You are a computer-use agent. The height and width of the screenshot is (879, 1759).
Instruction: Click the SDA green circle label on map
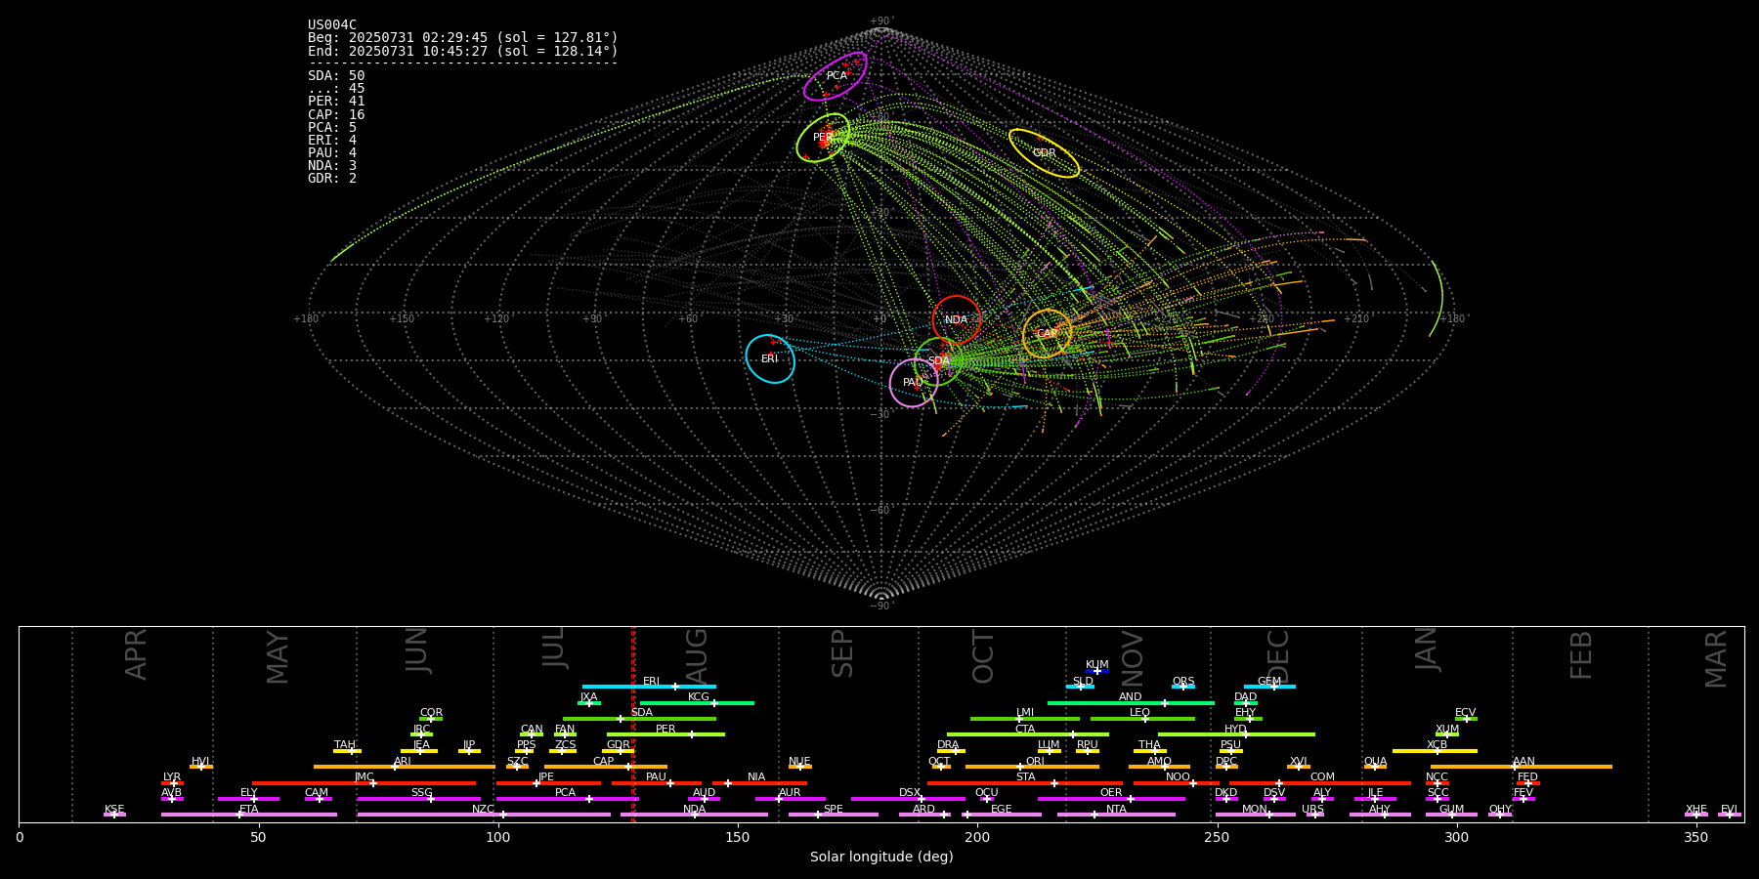(938, 361)
